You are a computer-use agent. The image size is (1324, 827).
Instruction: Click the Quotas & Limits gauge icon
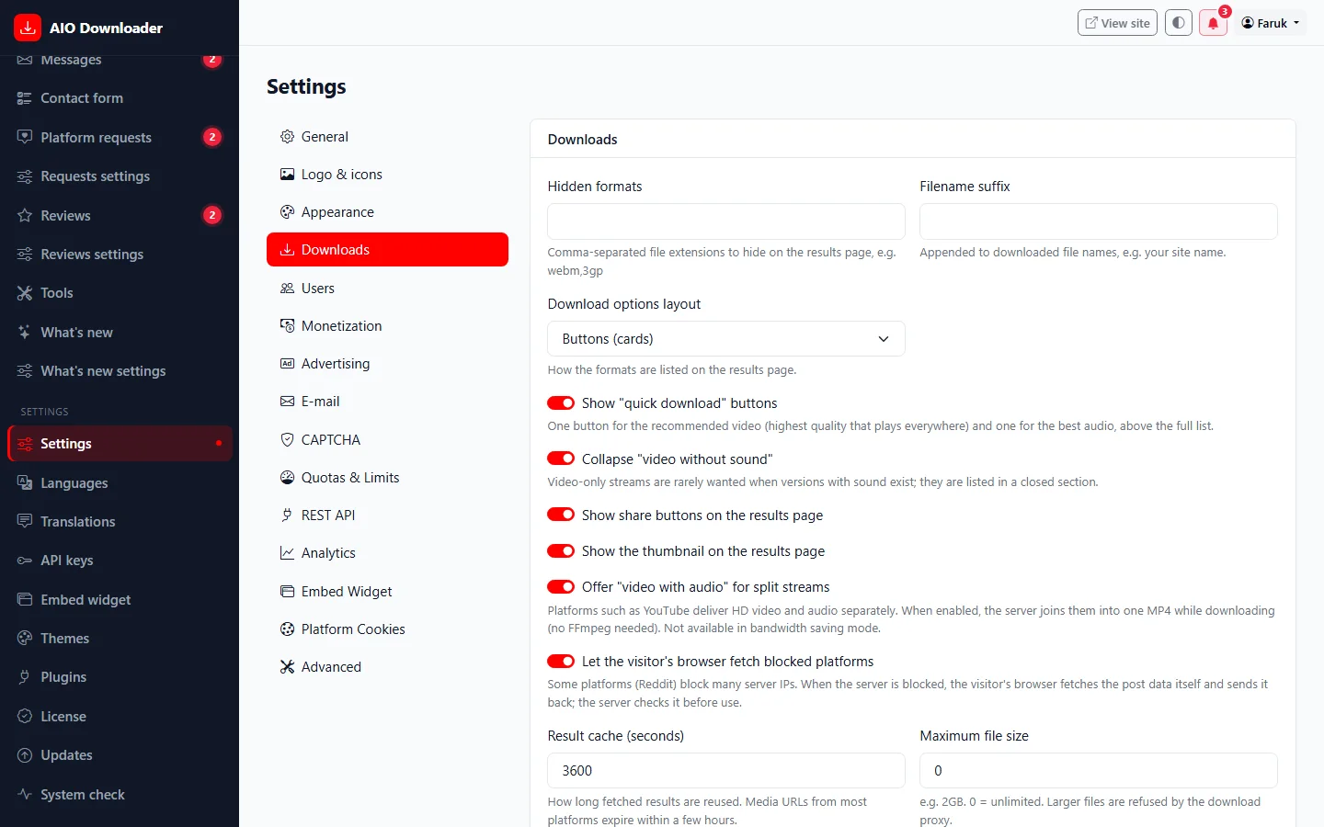tap(287, 478)
